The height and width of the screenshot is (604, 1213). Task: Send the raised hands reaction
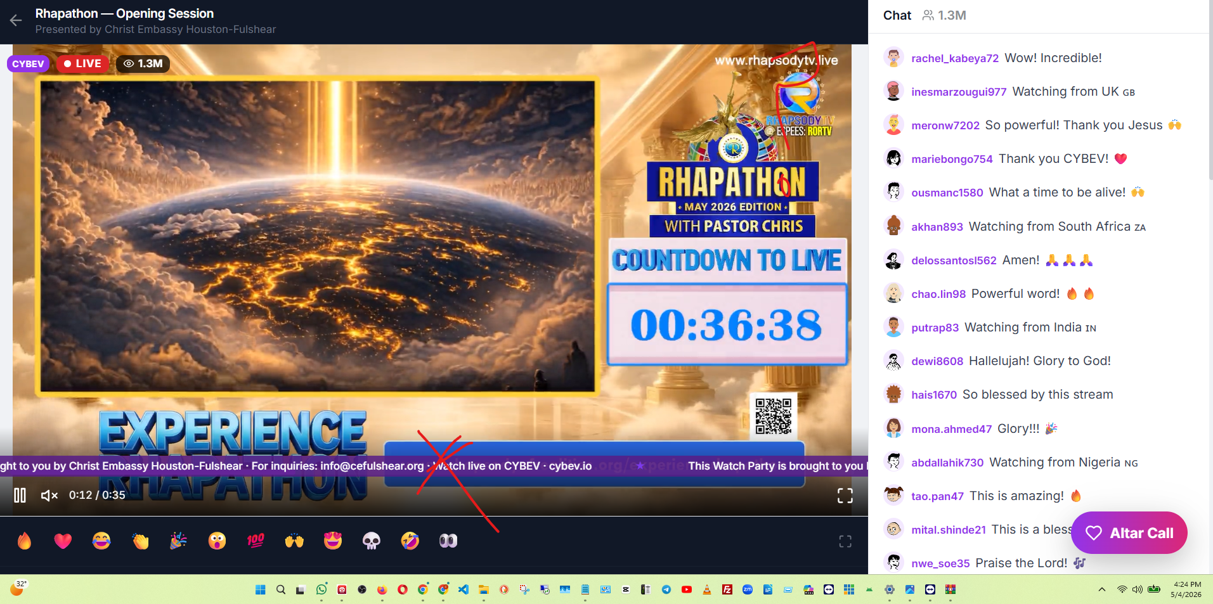pyautogui.click(x=294, y=541)
